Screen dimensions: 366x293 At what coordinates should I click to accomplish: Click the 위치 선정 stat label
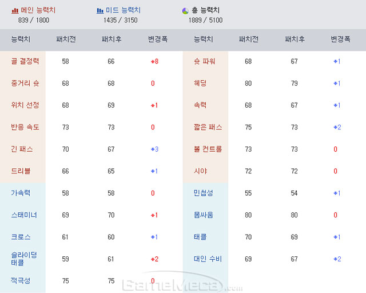click(x=25, y=105)
